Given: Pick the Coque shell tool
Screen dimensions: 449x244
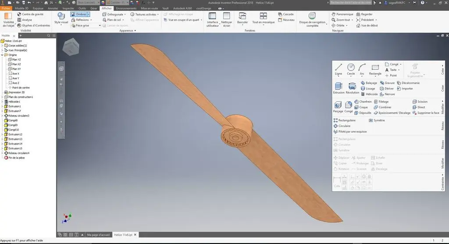Looking at the screenshot, I should (361, 107).
